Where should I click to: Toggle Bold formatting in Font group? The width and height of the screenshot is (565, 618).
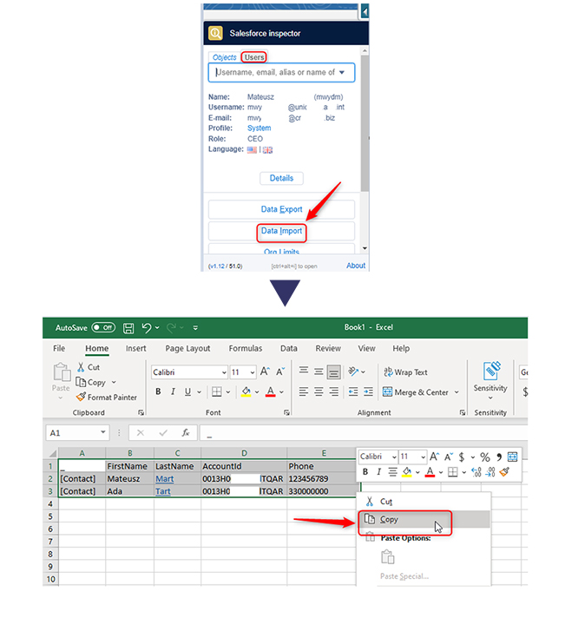coord(159,392)
